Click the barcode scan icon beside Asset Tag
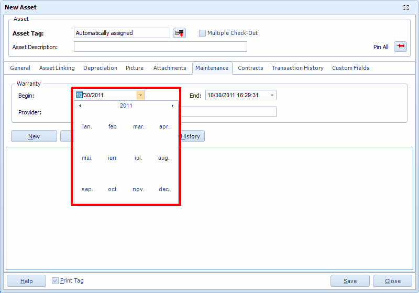Image resolution: width=419 pixels, height=293 pixels. 179,33
